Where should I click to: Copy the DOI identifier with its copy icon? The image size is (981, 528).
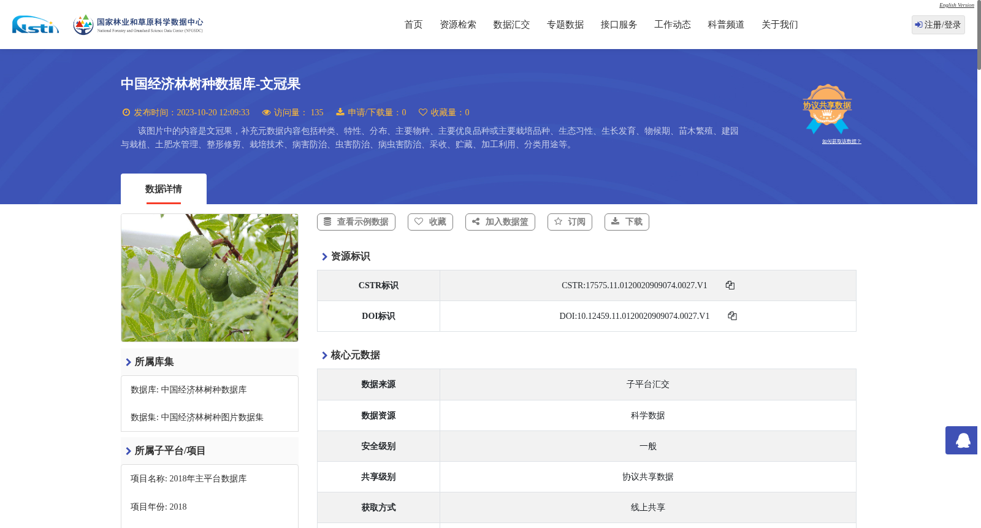(732, 316)
